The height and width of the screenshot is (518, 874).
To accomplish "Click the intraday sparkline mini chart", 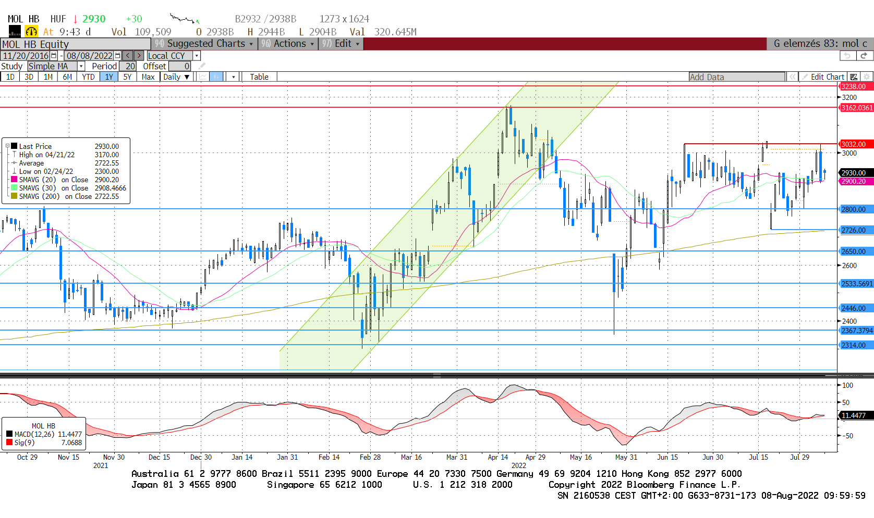I will point(185,19).
